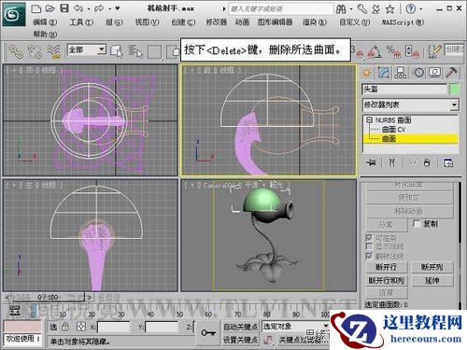The image size is (467, 350).
Task: Open the Tools menu
Action: (81, 22)
